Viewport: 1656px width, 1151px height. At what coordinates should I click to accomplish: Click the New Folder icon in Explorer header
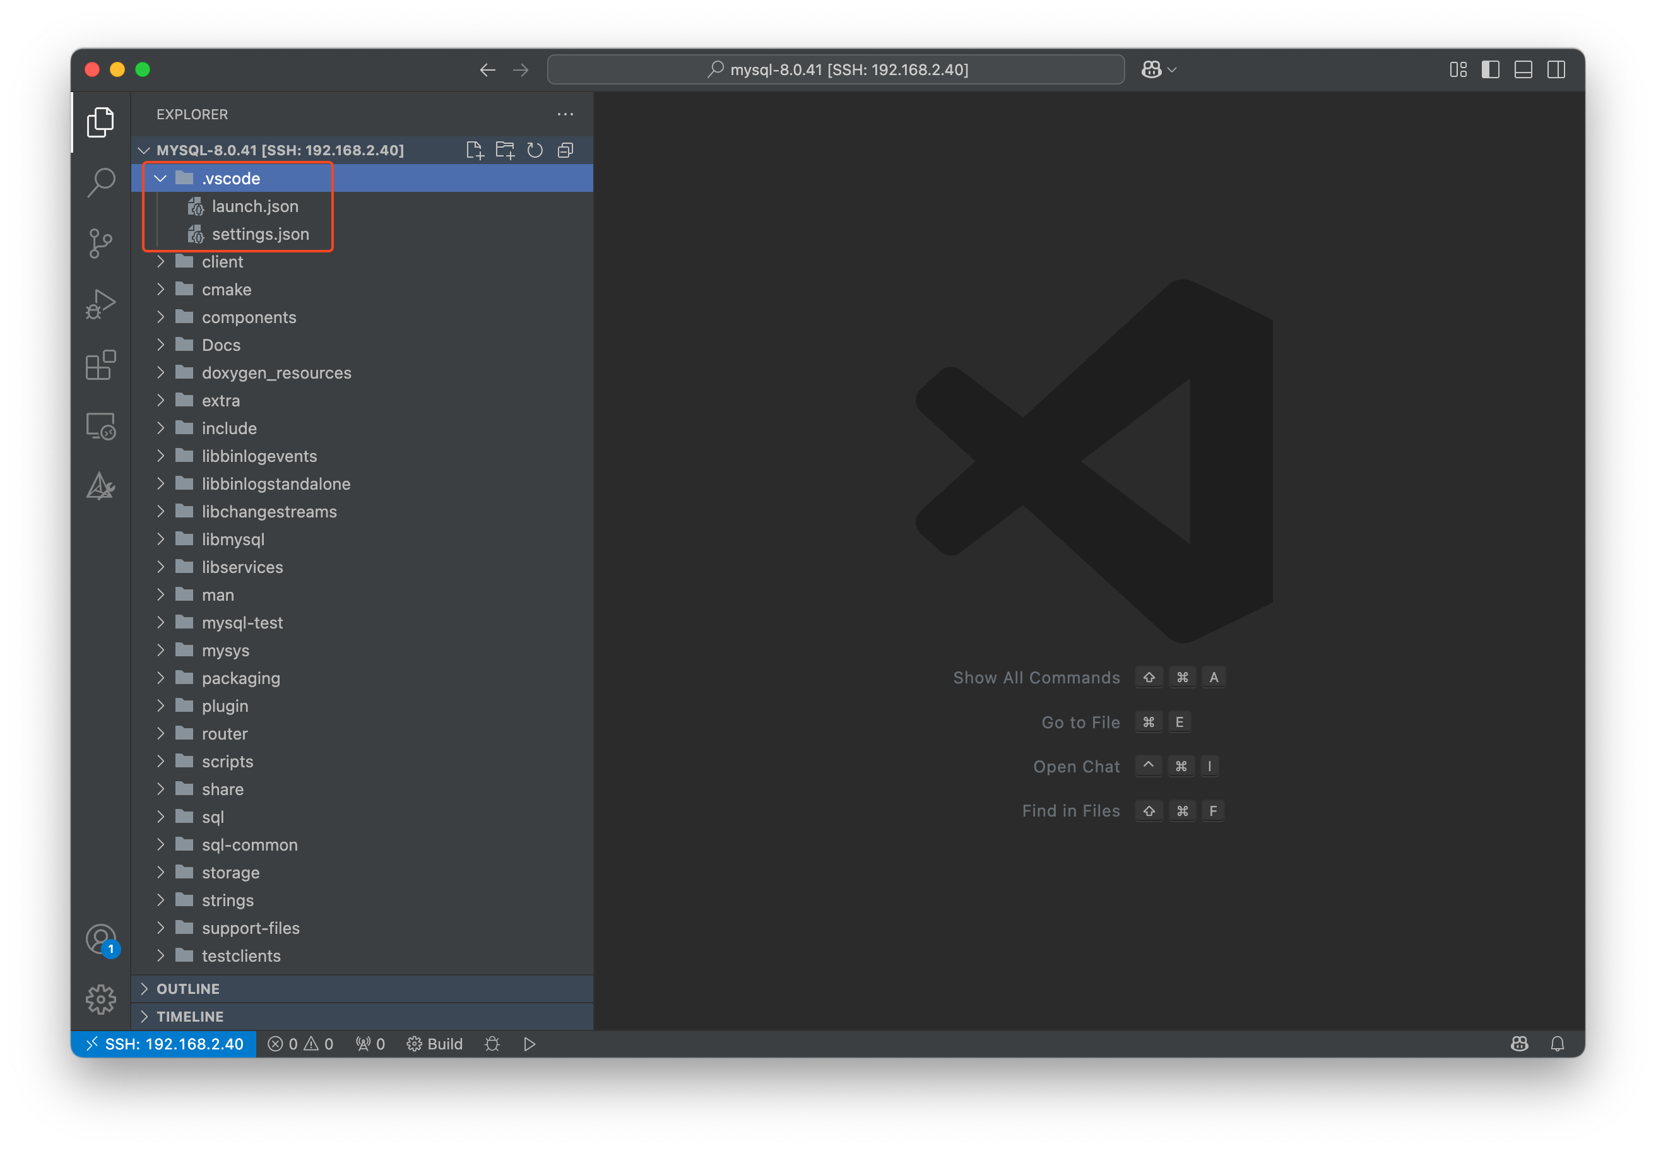coord(505,150)
